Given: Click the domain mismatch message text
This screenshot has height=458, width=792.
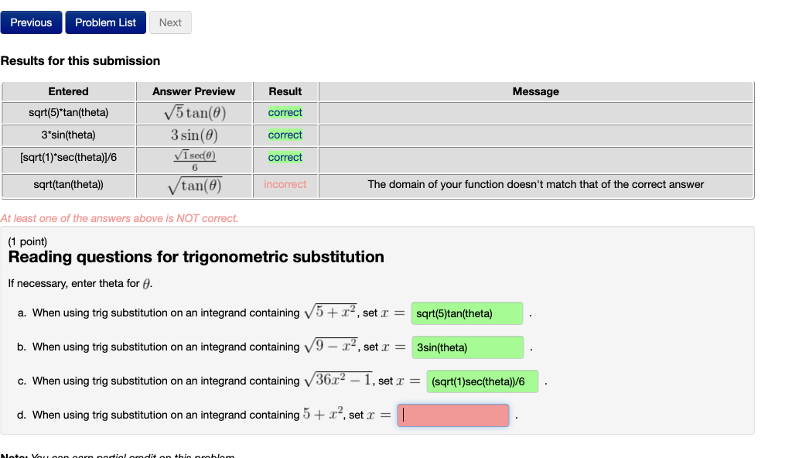Looking at the screenshot, I should 535,184.
